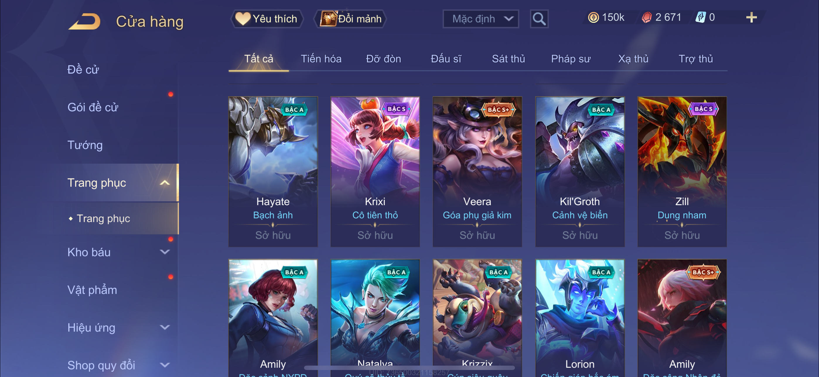
Task: Click the blue voucher currency icon
Action: point(700,17)
